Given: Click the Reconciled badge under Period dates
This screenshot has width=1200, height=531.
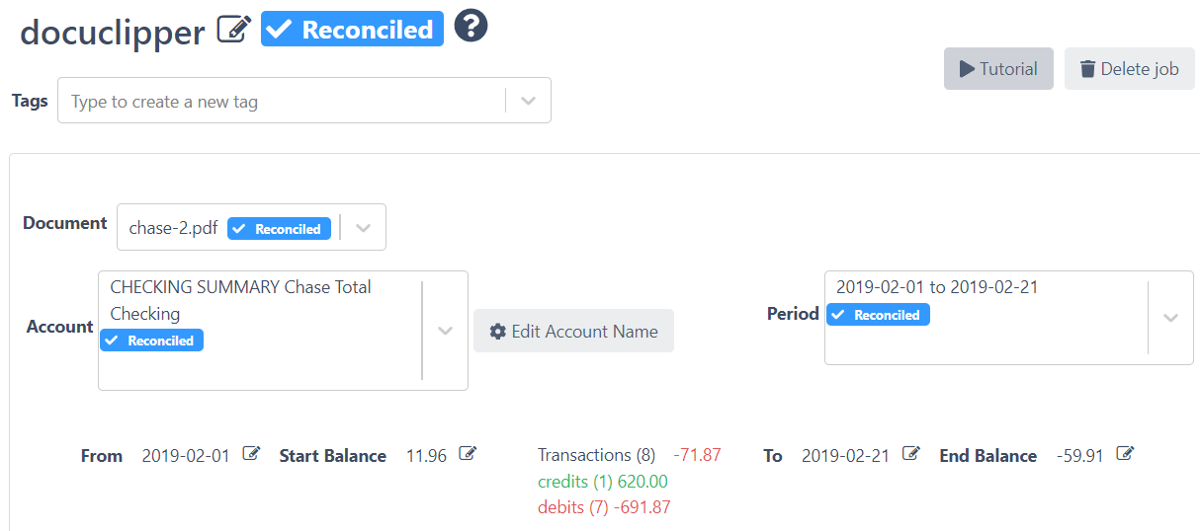Looking at the screenshot, I should tap(878, 315).
